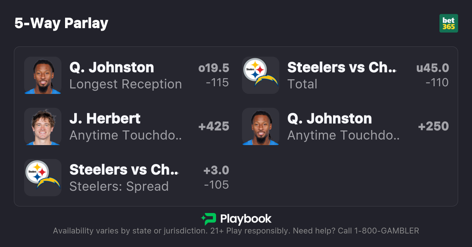
Task: Click J. Herbert's player headshot
Action: tap(43, 126)
